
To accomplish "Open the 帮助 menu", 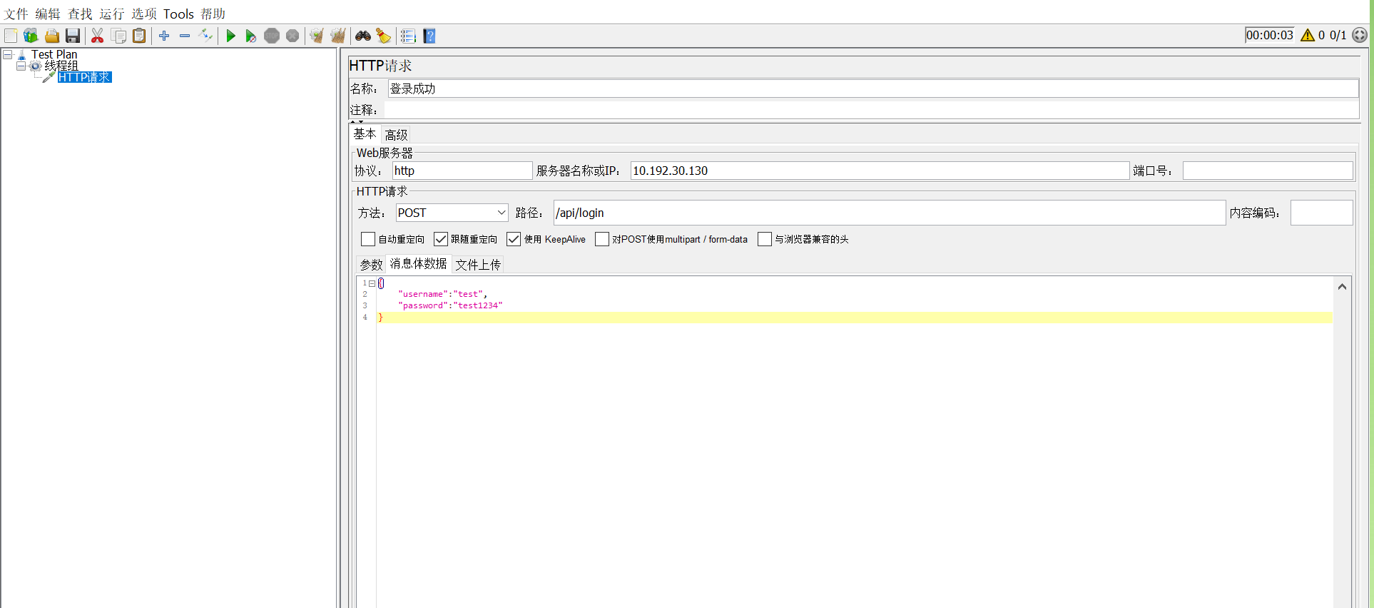I will coord(213,14).
